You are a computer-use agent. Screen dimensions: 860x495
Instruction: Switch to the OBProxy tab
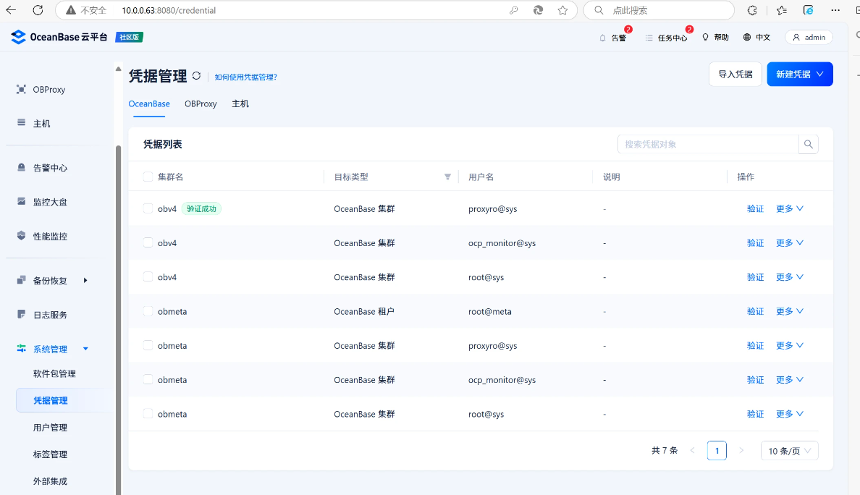(201, 103)
